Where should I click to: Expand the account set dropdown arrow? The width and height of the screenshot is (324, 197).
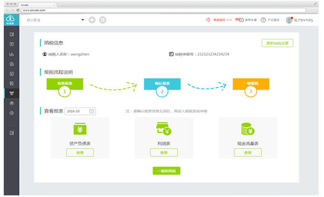pyautogui.click(x=83, y=20)
